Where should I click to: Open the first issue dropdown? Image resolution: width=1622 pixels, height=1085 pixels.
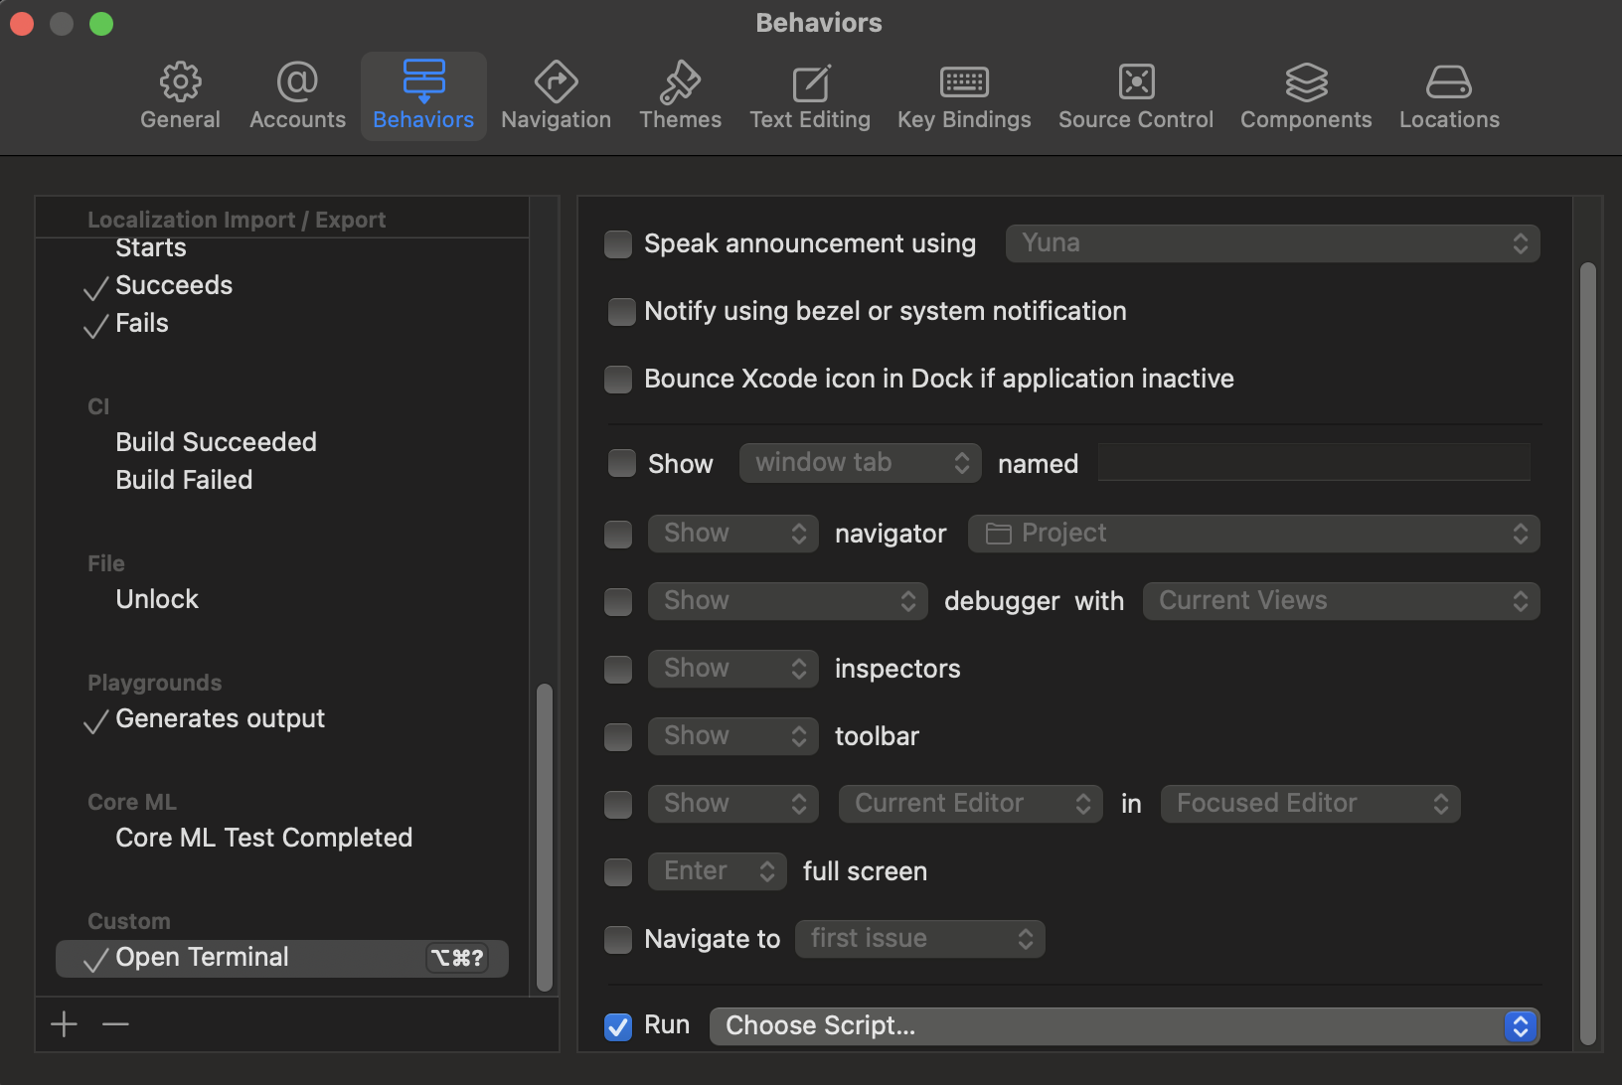pos(919,939)
